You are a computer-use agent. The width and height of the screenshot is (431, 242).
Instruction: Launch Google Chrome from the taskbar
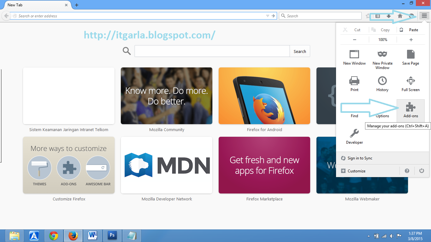point(54,236)
